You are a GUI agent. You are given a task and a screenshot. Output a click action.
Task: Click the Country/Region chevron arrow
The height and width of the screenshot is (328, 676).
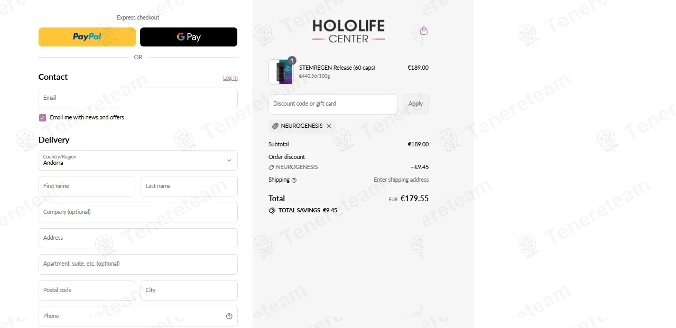229,160
